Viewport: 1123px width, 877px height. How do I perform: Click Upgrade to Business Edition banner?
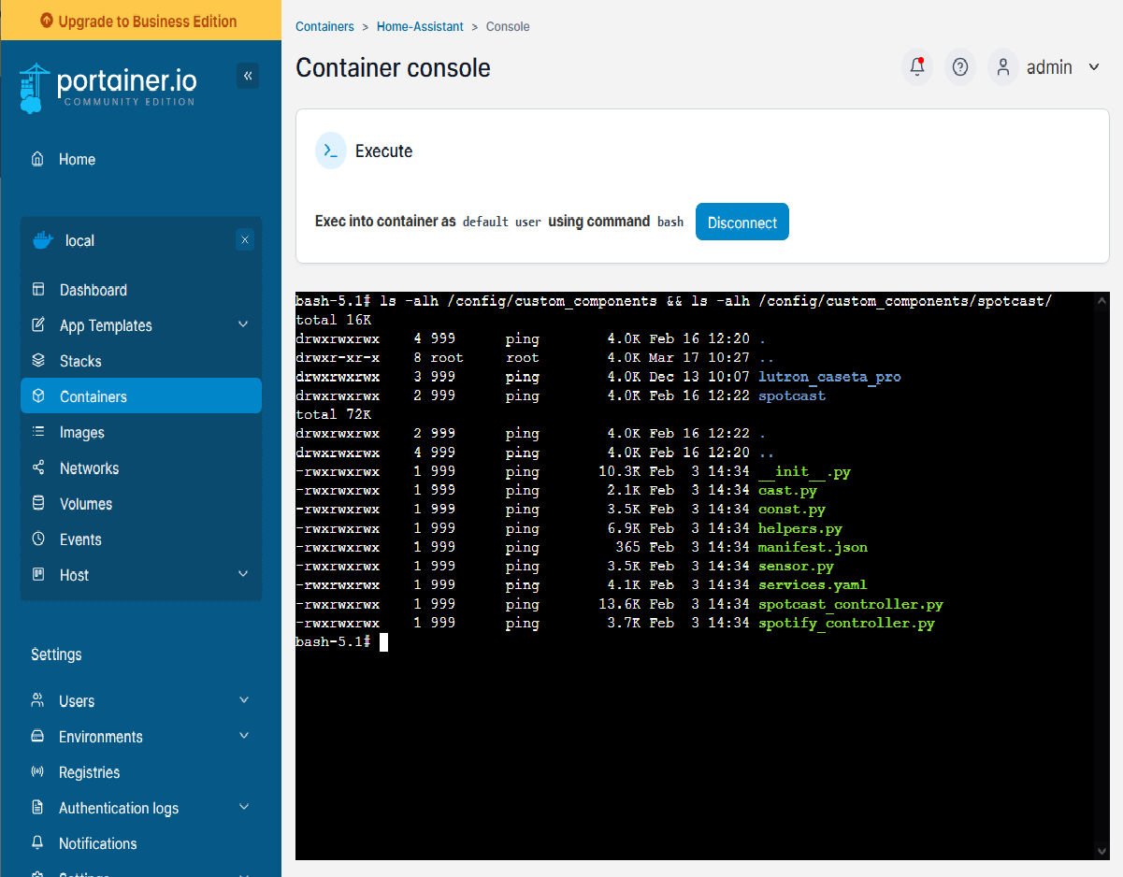tap(140, 19)
